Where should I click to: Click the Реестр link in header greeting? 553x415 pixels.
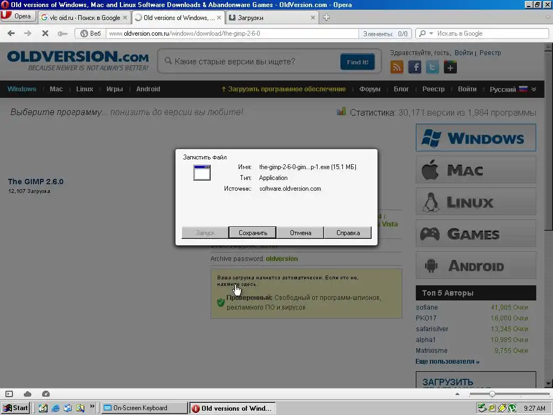pyautogui.click(x=490, y=52)
